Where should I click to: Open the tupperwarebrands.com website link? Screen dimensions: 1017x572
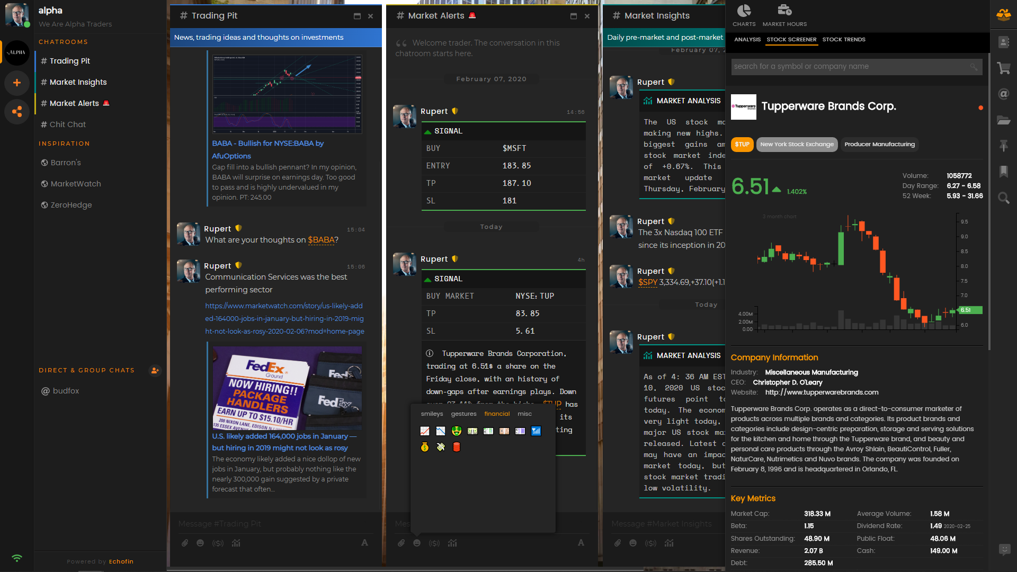(822, 392)
